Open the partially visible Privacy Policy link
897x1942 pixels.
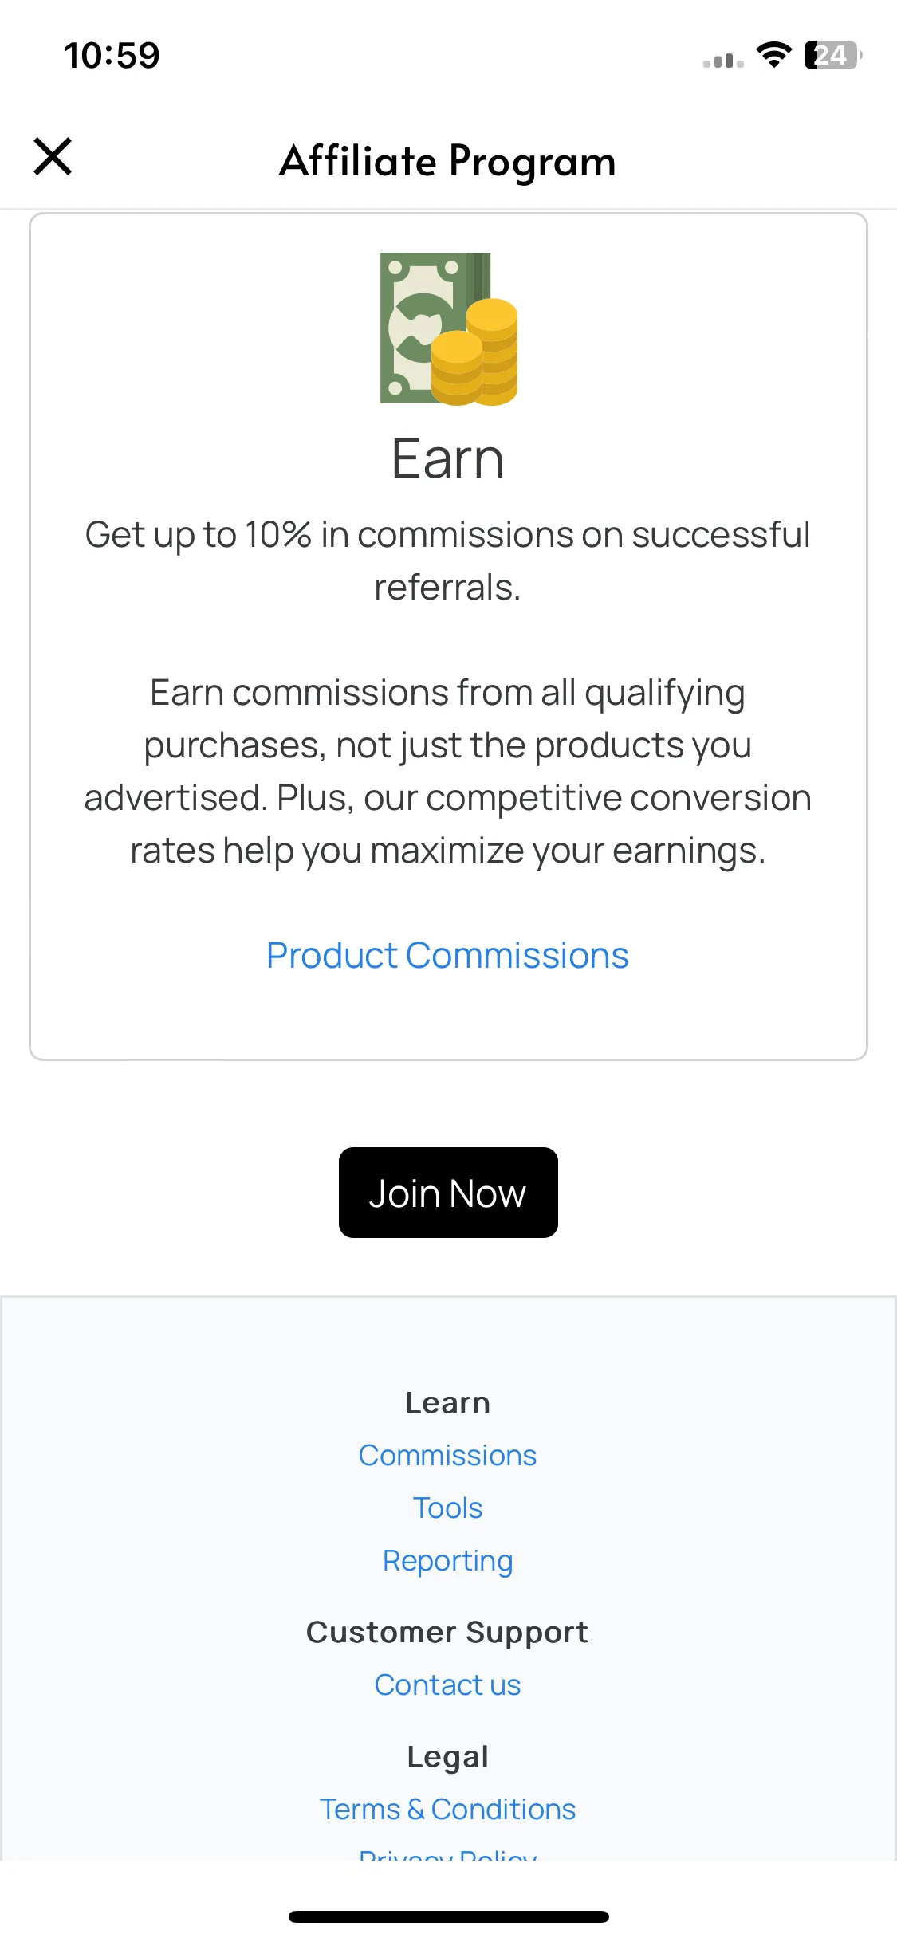[448, 1854]
